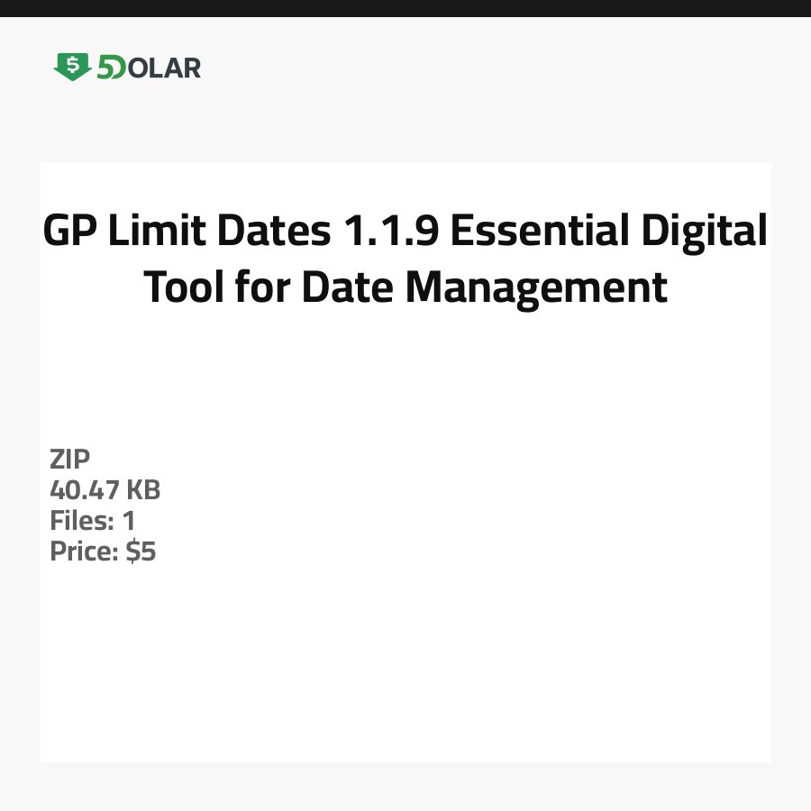Image resolution: width=811 pixels, height=811 pixels.
Task: Click the word "Tool" in the title
Action: click(x=184, y=287)
